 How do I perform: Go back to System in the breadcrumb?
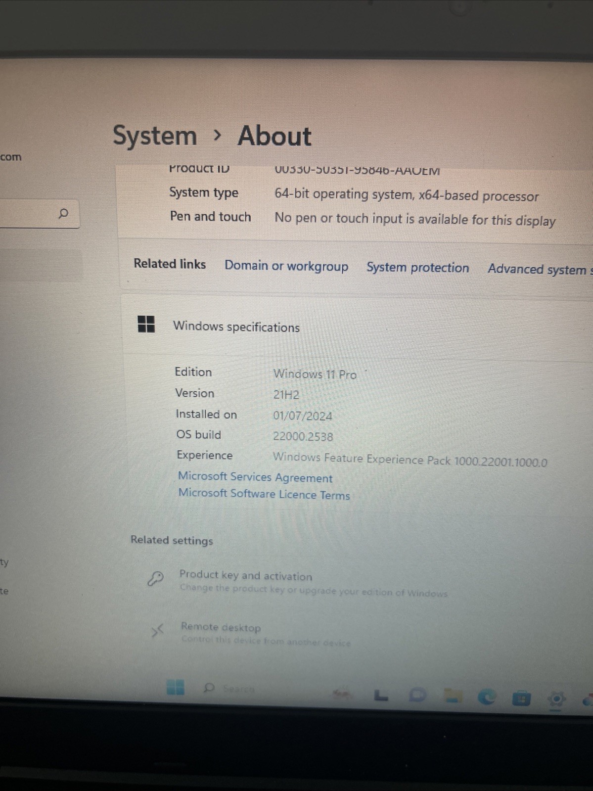(x=155, y=136)
